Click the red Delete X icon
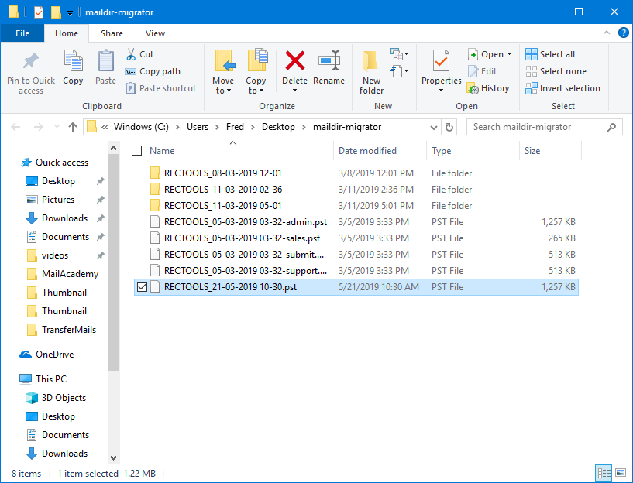Image resolution: width=633 pixels, height=483 pixels. [295, 60]
